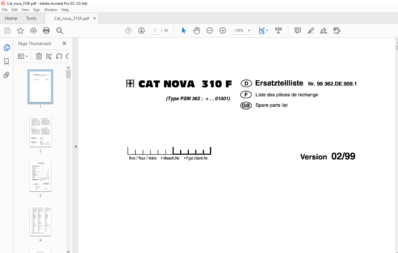
Task: Click the upload to cloud icon
Action: click(x=34, y=31)
